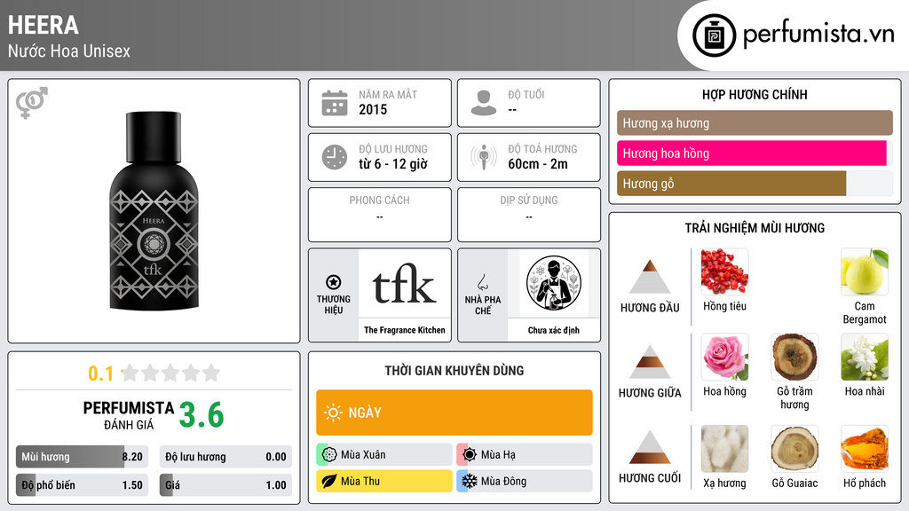Click The Fragrance Kitchen brand name
Image resolution: width=909 pixels, height=511 pixels.
click(x=405, y=330)
